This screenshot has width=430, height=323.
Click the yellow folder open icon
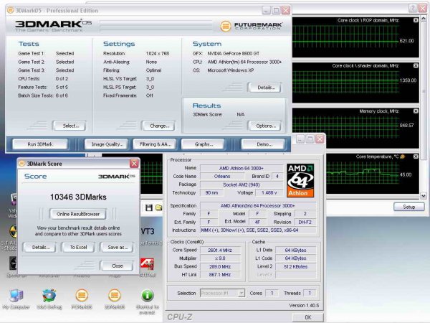click(x=158, y=207)
